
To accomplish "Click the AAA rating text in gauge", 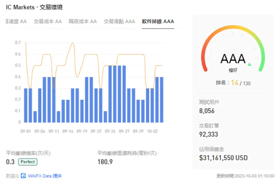I will point(233,59).
